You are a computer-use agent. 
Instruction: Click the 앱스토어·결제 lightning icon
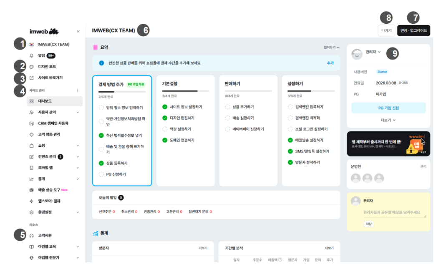point(32,201)
